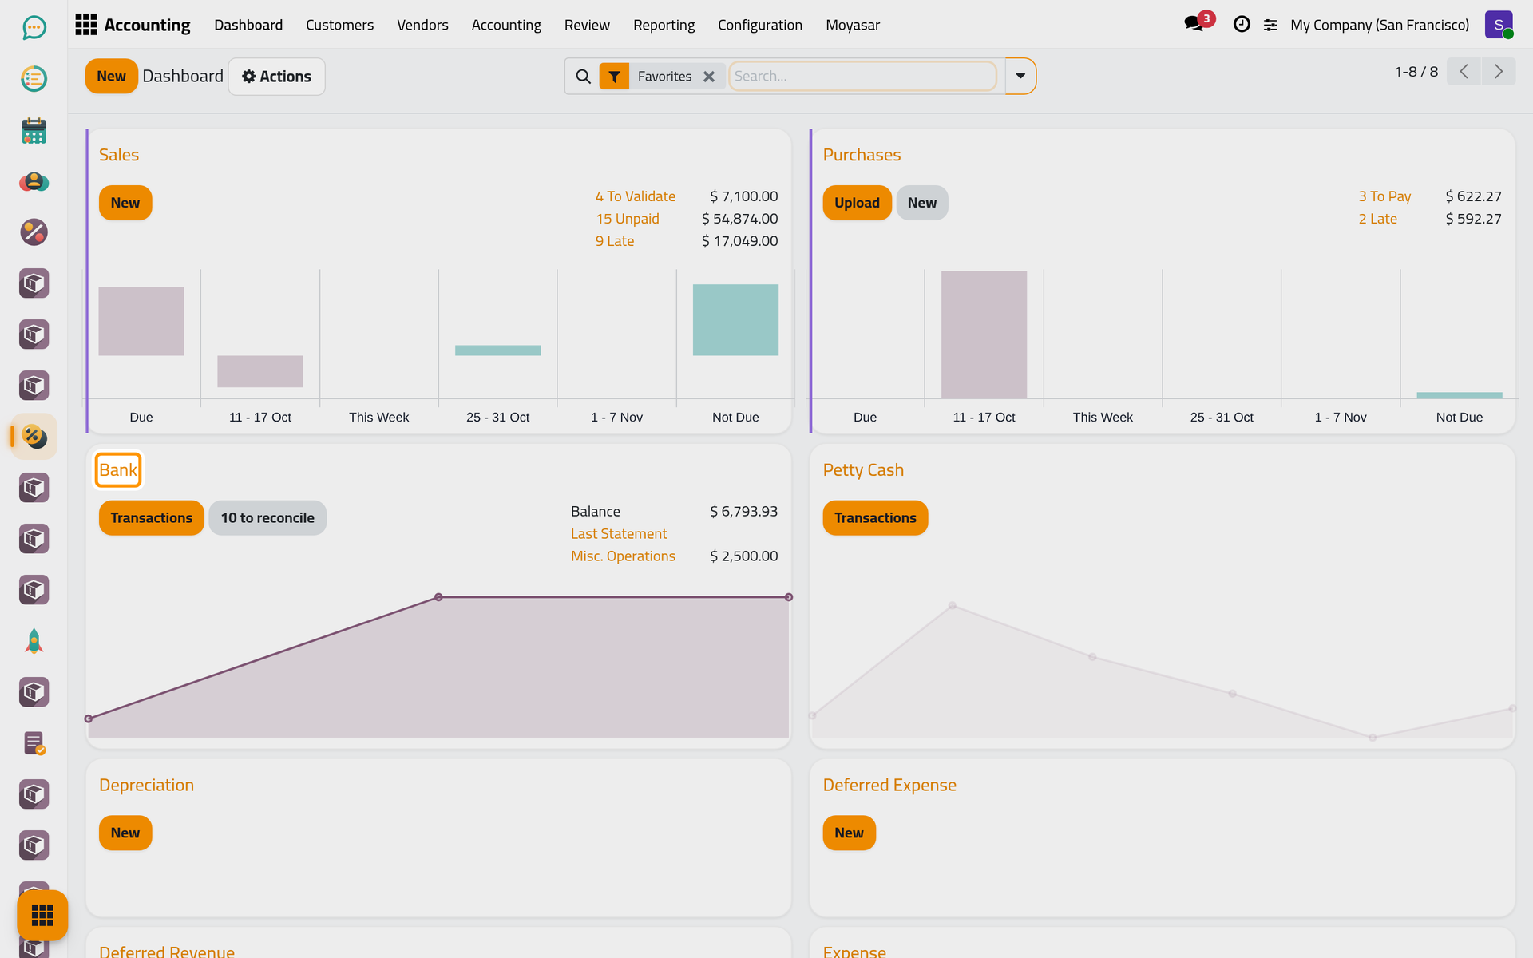This screenshot has height=958, width=1533.
Task: Open the Actions gear dropdown
Action: tap(276, 77)
